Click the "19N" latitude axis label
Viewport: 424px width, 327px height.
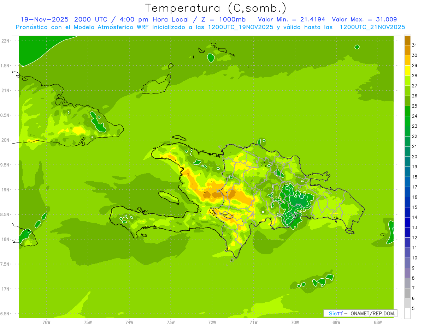(x=5, y=189)
